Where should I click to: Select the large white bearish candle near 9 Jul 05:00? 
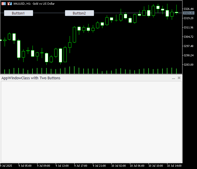(x=19, y=49)
